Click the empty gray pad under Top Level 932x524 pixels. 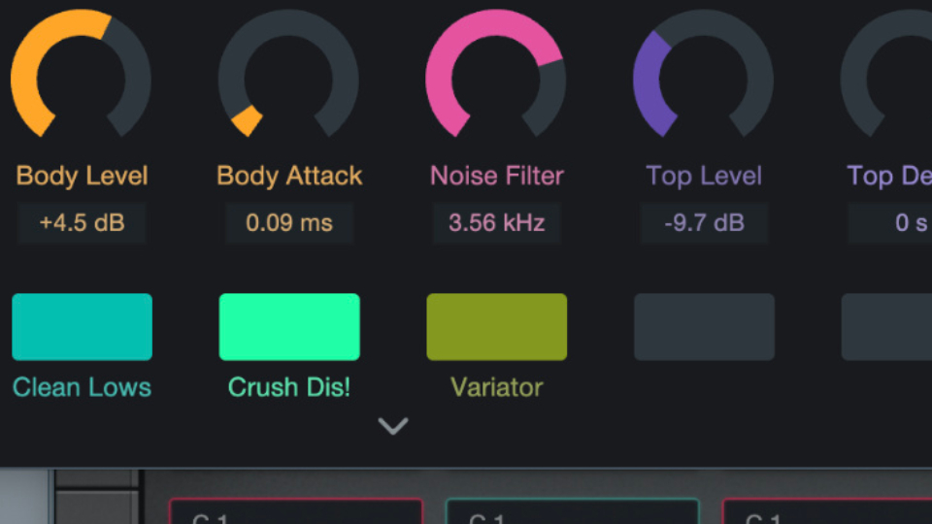point(705,327)
